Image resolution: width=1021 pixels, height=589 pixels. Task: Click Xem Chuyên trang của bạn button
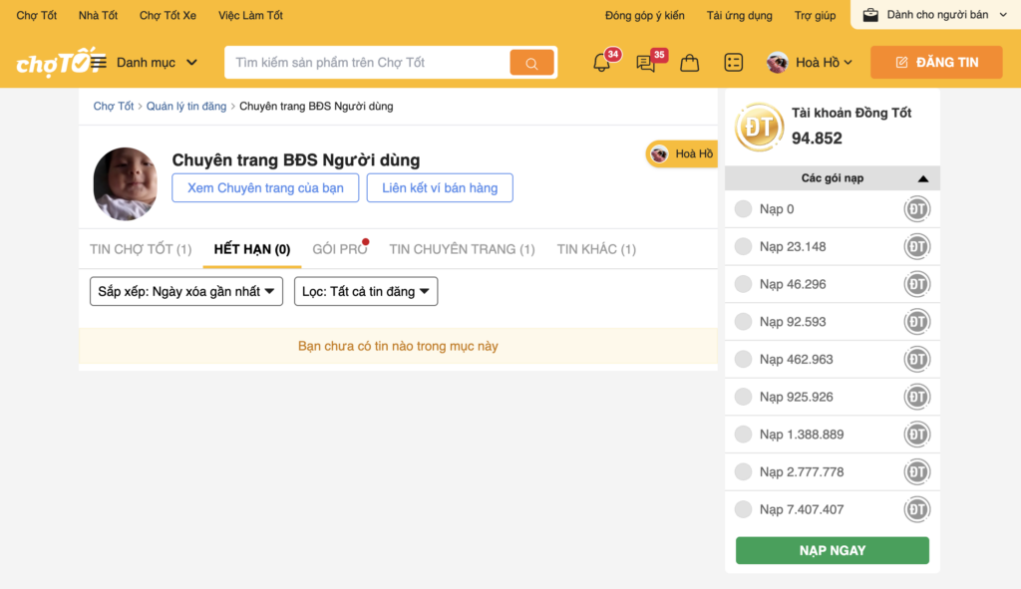(x=265, y=187)
